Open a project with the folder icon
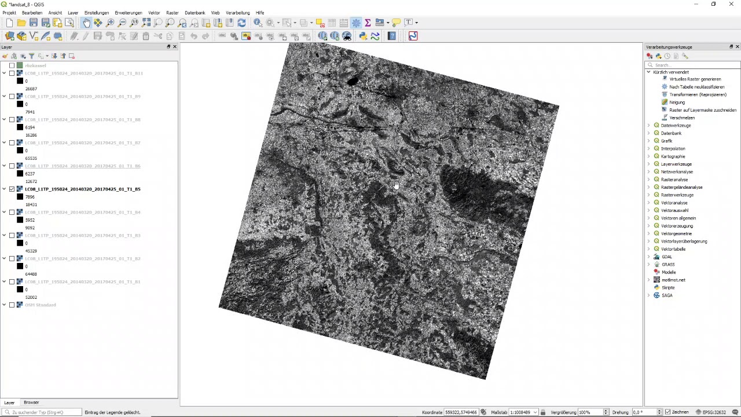The image size is (741, 417). pos(21,23)
